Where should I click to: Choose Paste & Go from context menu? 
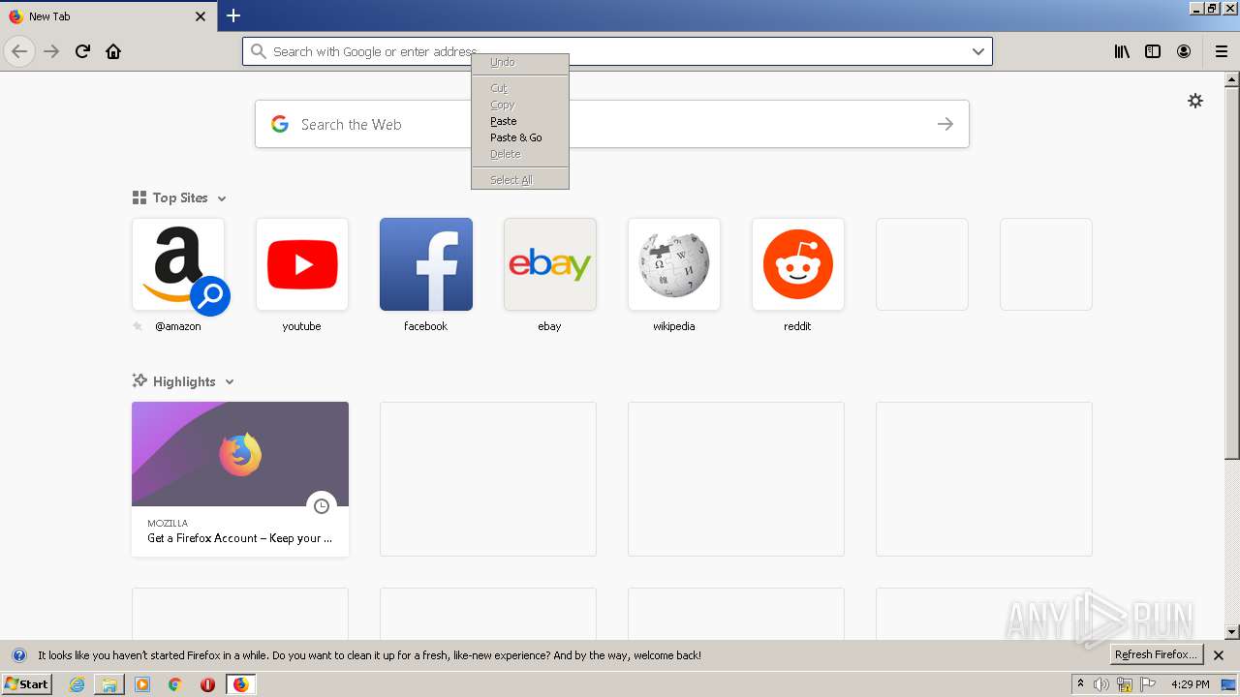520,137
